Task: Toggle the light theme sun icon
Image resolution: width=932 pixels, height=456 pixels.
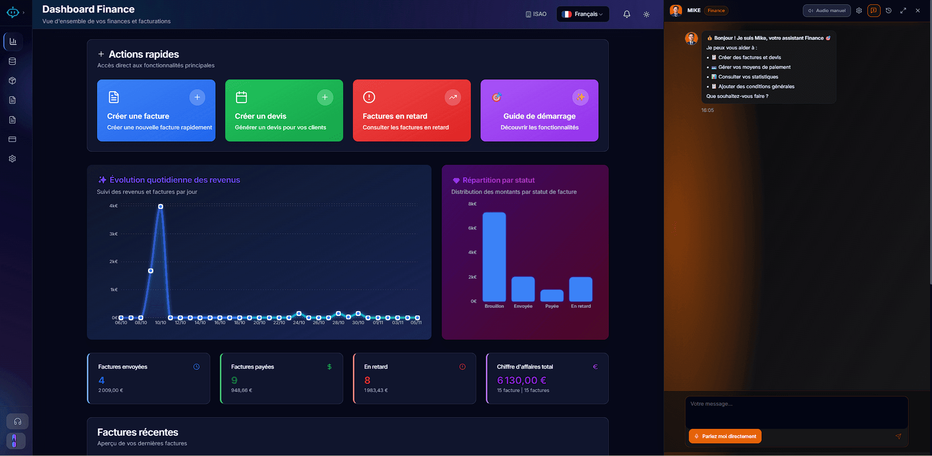Action: [647, 14]
